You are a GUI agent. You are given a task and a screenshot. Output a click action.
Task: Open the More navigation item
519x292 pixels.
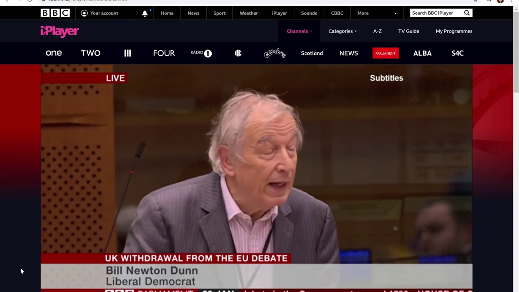click(x=363, y=13)
